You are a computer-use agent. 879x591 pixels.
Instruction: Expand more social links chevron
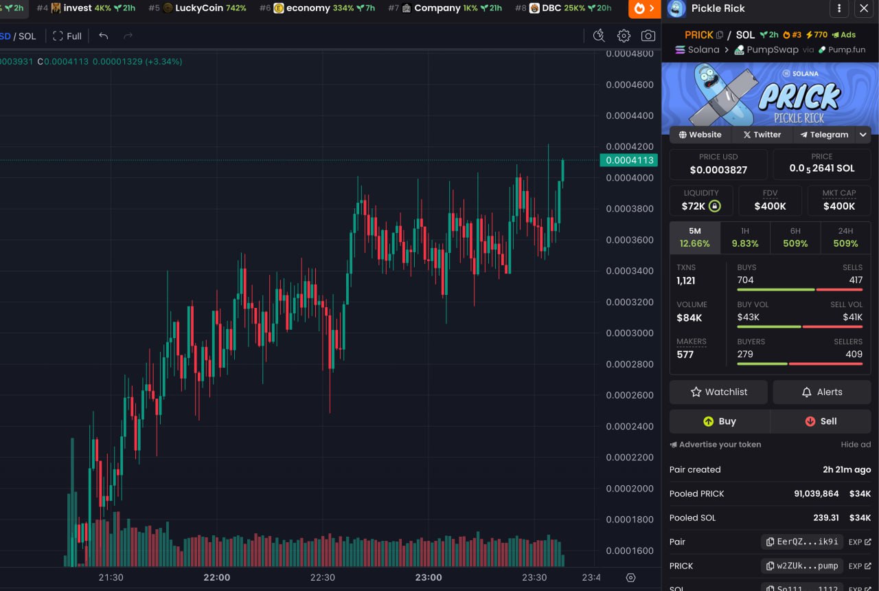click(x=863, y=135)
